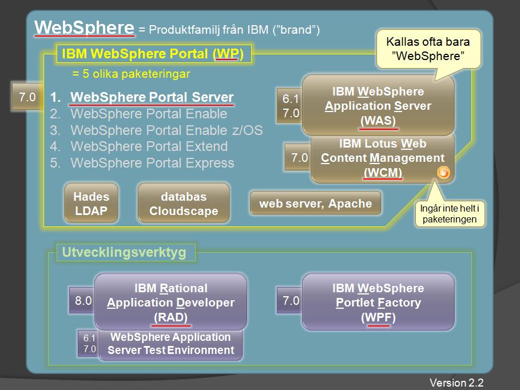Click the Utvecklingsverktyg section label

[125, 252]
